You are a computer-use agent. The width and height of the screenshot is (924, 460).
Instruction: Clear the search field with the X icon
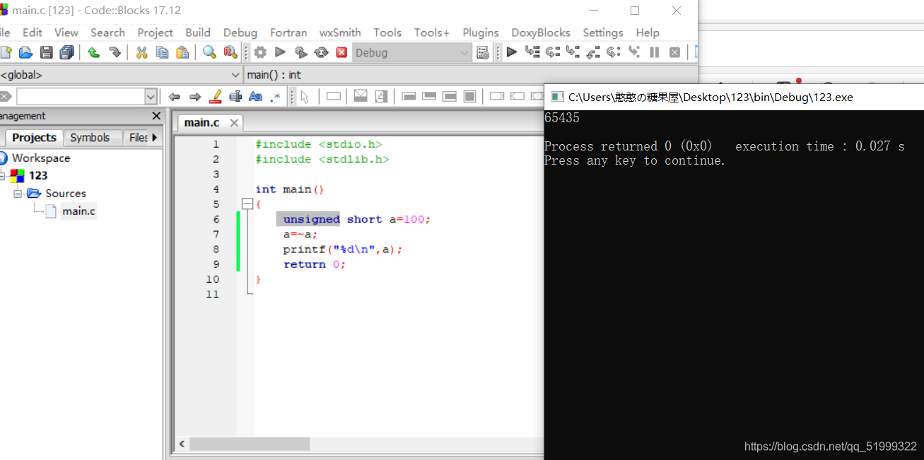point(6,97)
